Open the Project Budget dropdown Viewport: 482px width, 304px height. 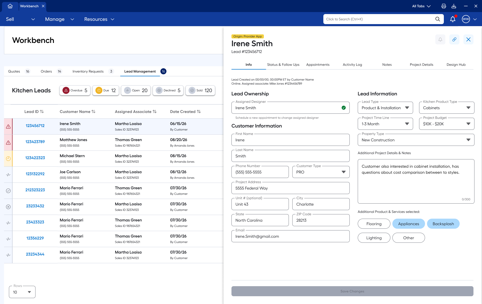point(447,124)
